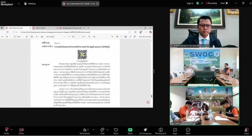Turn on the Video camera
The height and width of the screenshot is (136, 252).
point(21,131)
